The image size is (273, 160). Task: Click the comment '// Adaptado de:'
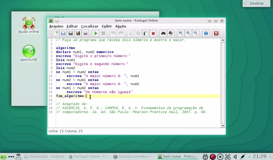pos(72,104)
